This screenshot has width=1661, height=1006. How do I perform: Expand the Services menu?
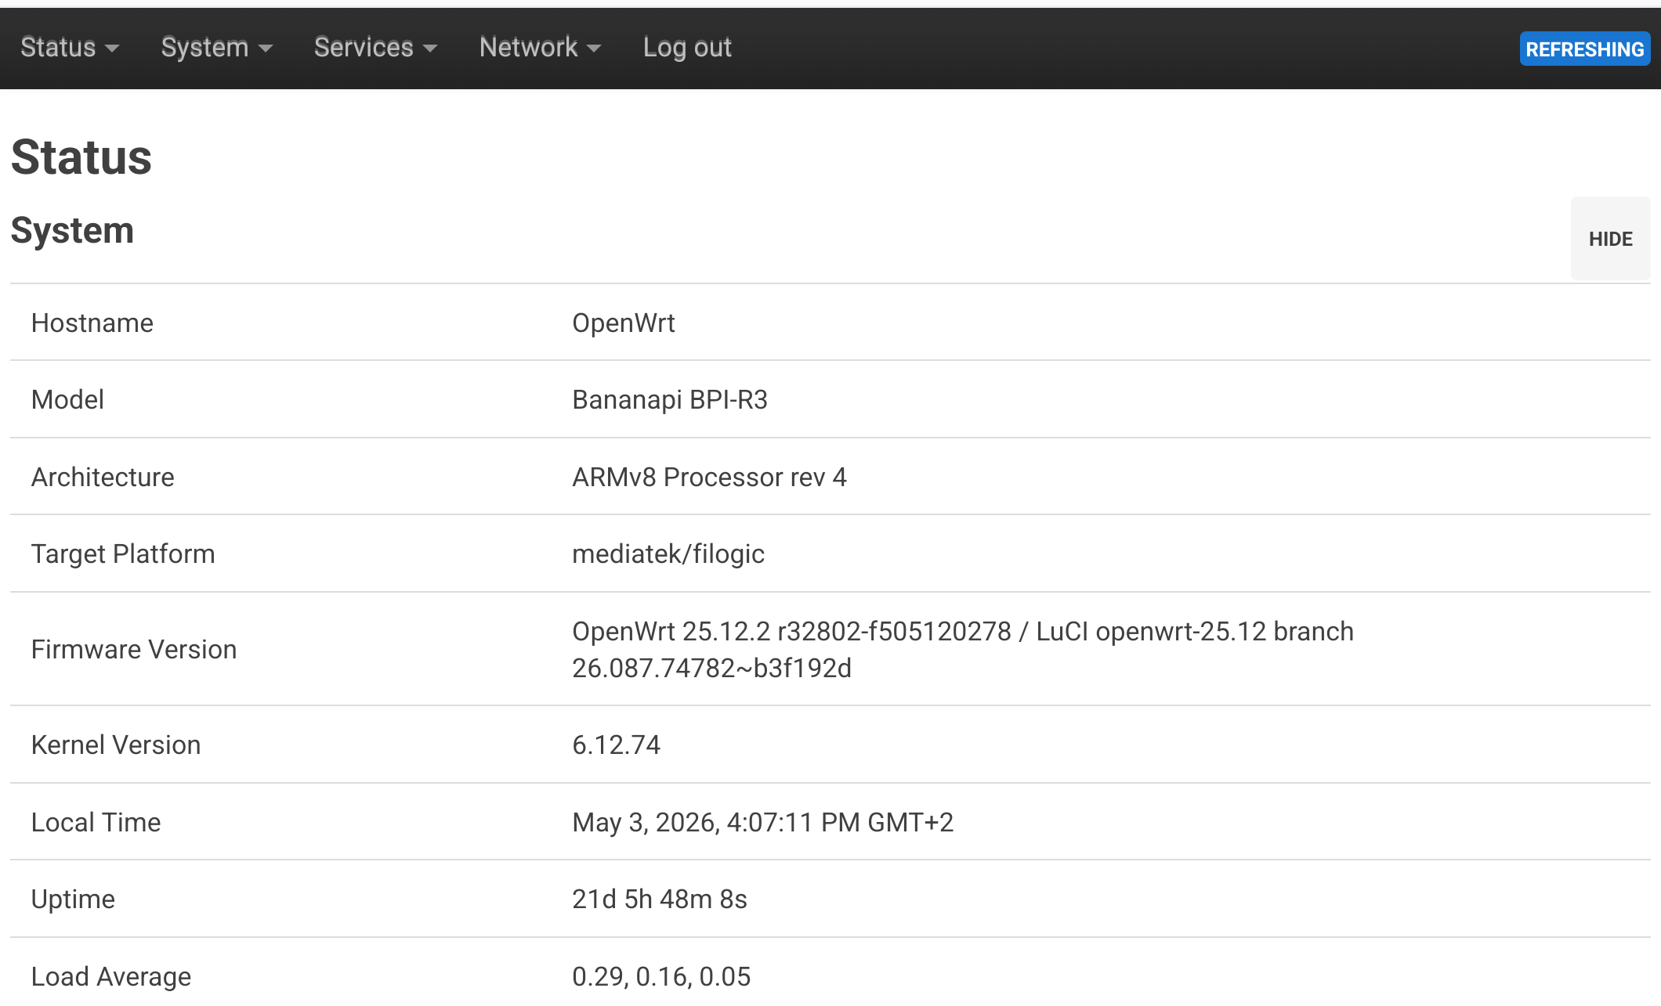click(x=375, y=48)
